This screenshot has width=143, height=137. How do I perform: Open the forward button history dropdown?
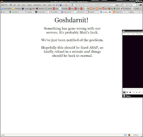[8, 5]
